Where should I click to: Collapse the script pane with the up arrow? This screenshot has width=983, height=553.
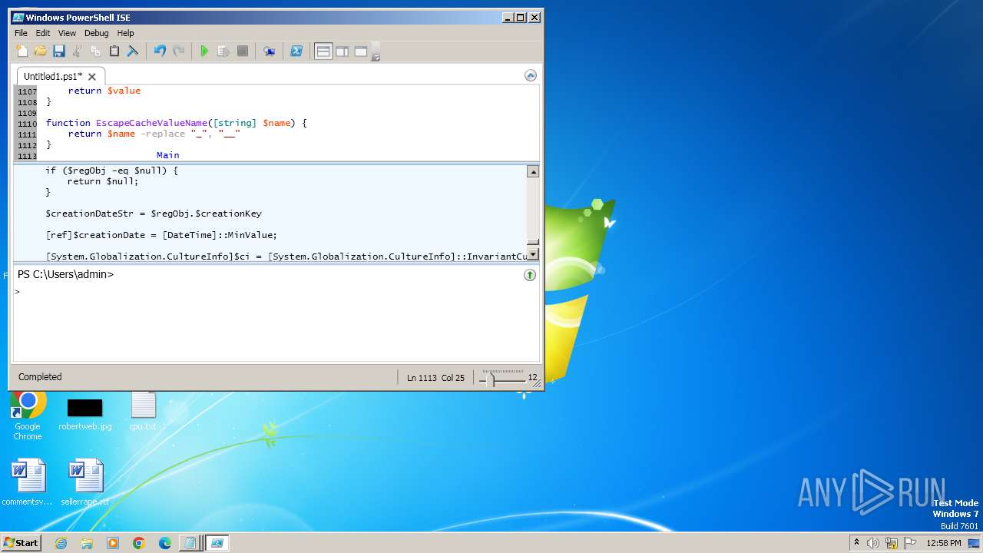pos(530,75)
